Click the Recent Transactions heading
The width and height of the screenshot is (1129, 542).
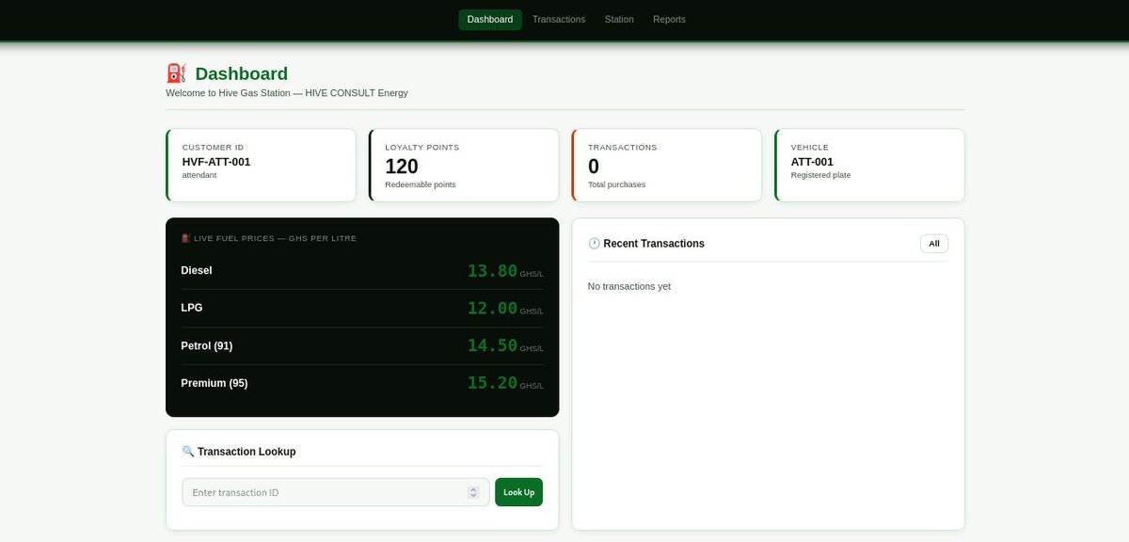coord(654,244)
